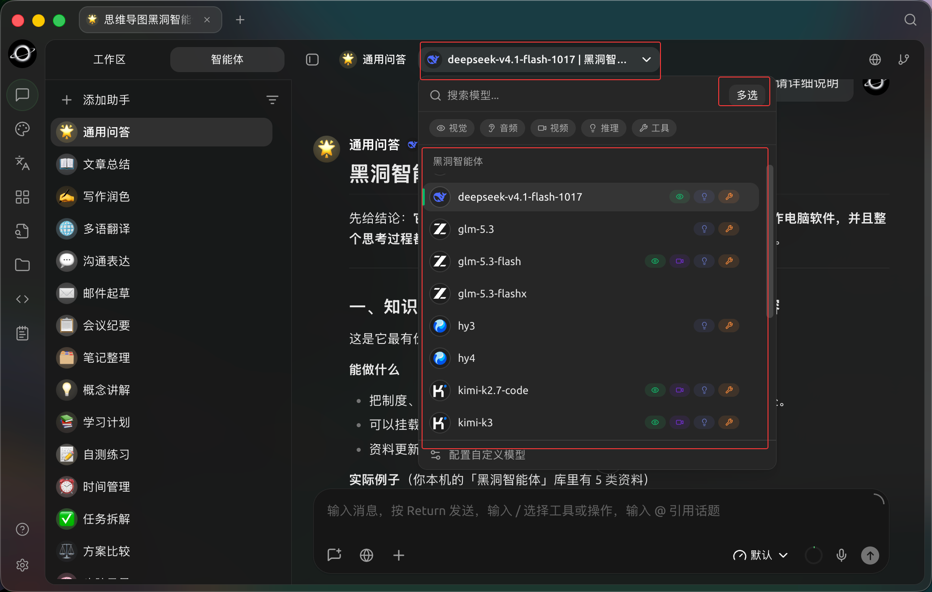Toggle the 视频 video filter chip
The image size is (932, 592).
click(553, 128)
